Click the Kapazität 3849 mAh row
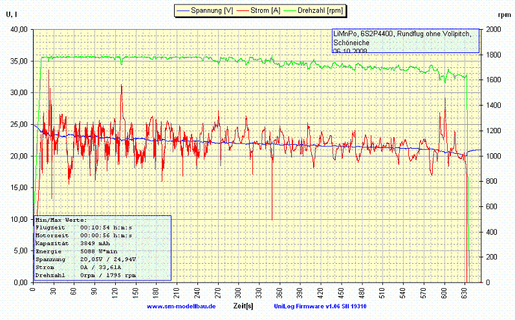The height and width of the screenshot is (320, 515). click(72, 244)
